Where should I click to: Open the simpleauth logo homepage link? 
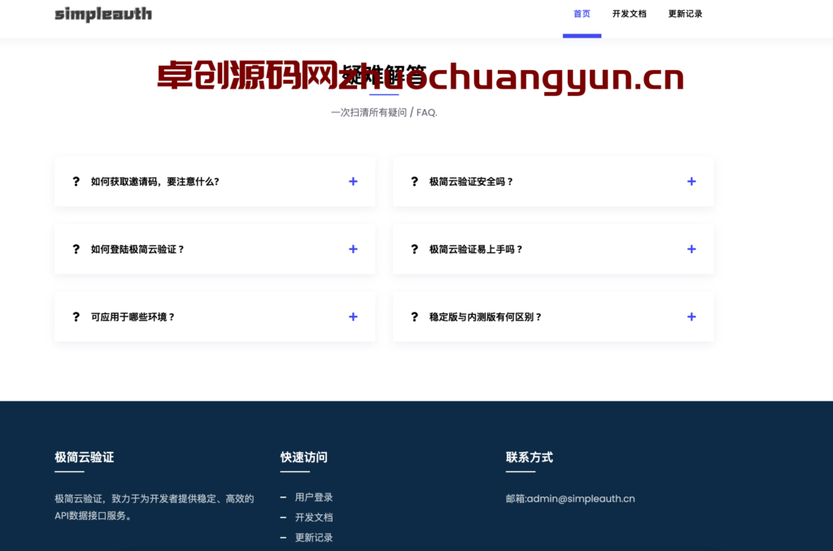coord(103,14)
